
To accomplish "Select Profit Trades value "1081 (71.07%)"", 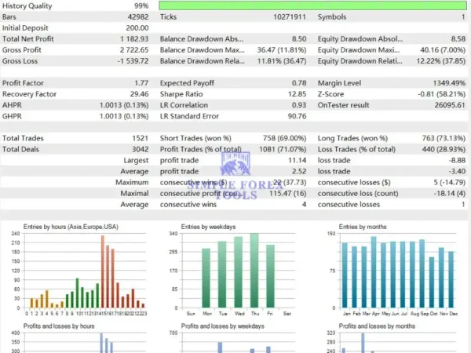I will point(283,149).
